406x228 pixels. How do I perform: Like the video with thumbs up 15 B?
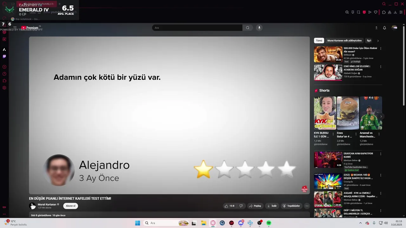(x=230, y=206)
